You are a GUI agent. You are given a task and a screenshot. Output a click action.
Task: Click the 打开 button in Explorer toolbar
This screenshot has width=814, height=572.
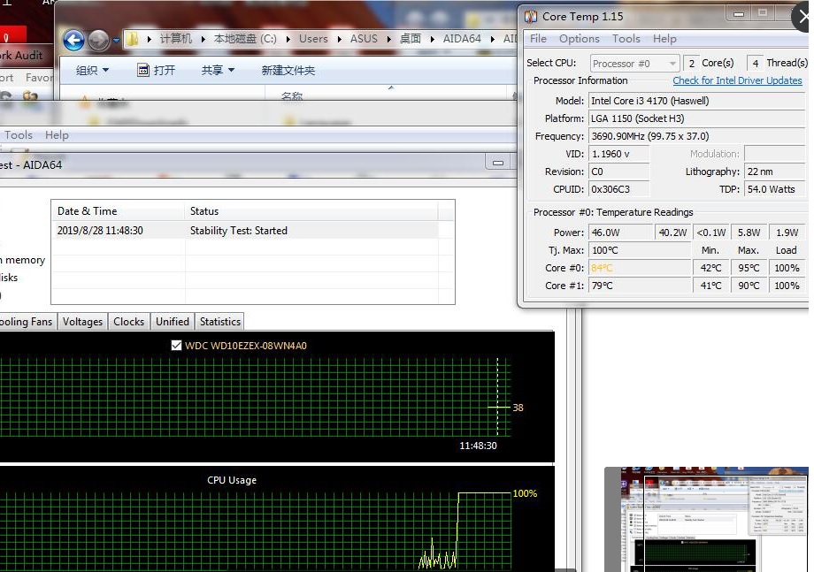157,70
